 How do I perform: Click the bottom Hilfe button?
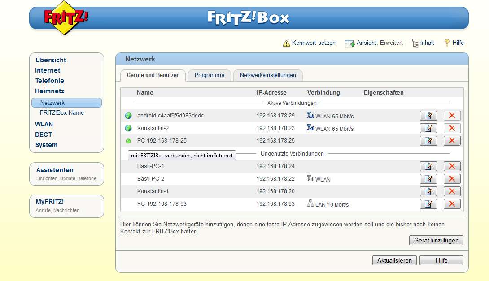click(x=441, y=260)
